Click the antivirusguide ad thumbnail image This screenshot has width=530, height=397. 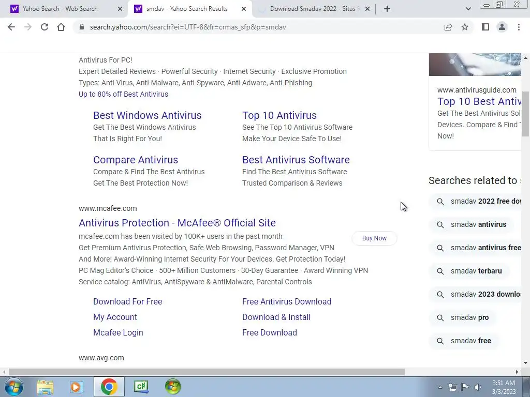pyautogui.click(x=475, y=65)
